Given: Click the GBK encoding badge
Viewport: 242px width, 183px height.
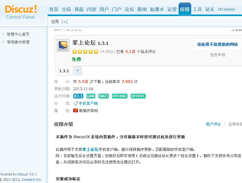Looking at the screenshot, I should [x=91, y=96].
